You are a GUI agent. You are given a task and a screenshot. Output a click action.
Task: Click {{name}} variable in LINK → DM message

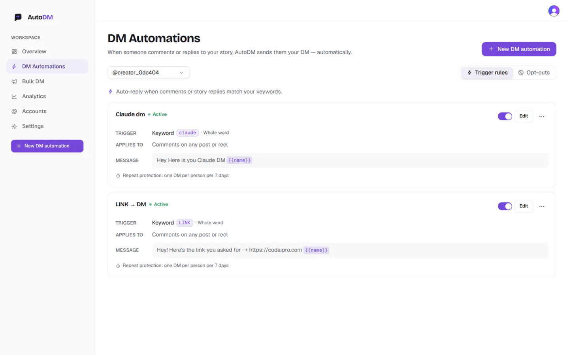(x=316, y=250)
